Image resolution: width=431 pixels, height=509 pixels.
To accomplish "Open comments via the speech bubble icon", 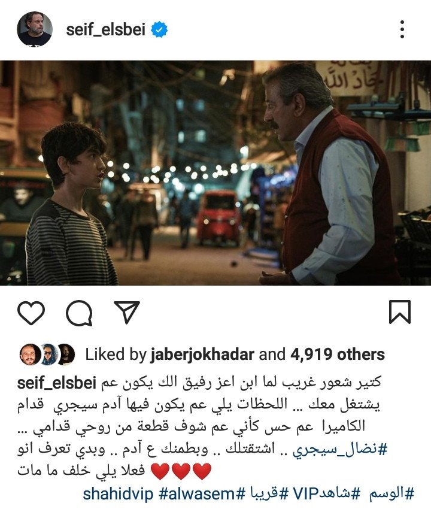I will 79,313.
